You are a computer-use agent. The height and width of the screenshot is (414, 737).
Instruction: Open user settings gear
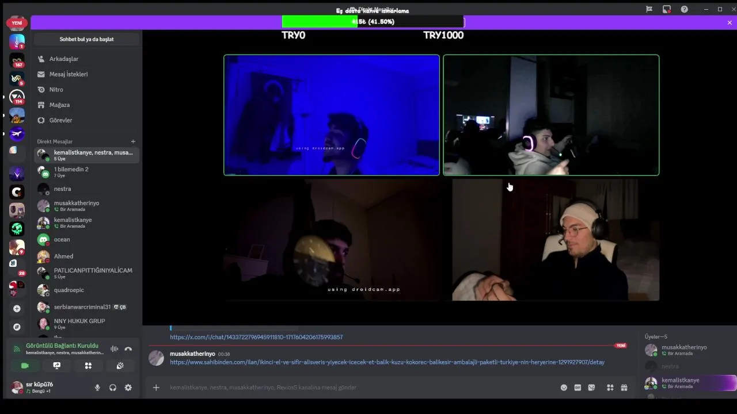128,388
